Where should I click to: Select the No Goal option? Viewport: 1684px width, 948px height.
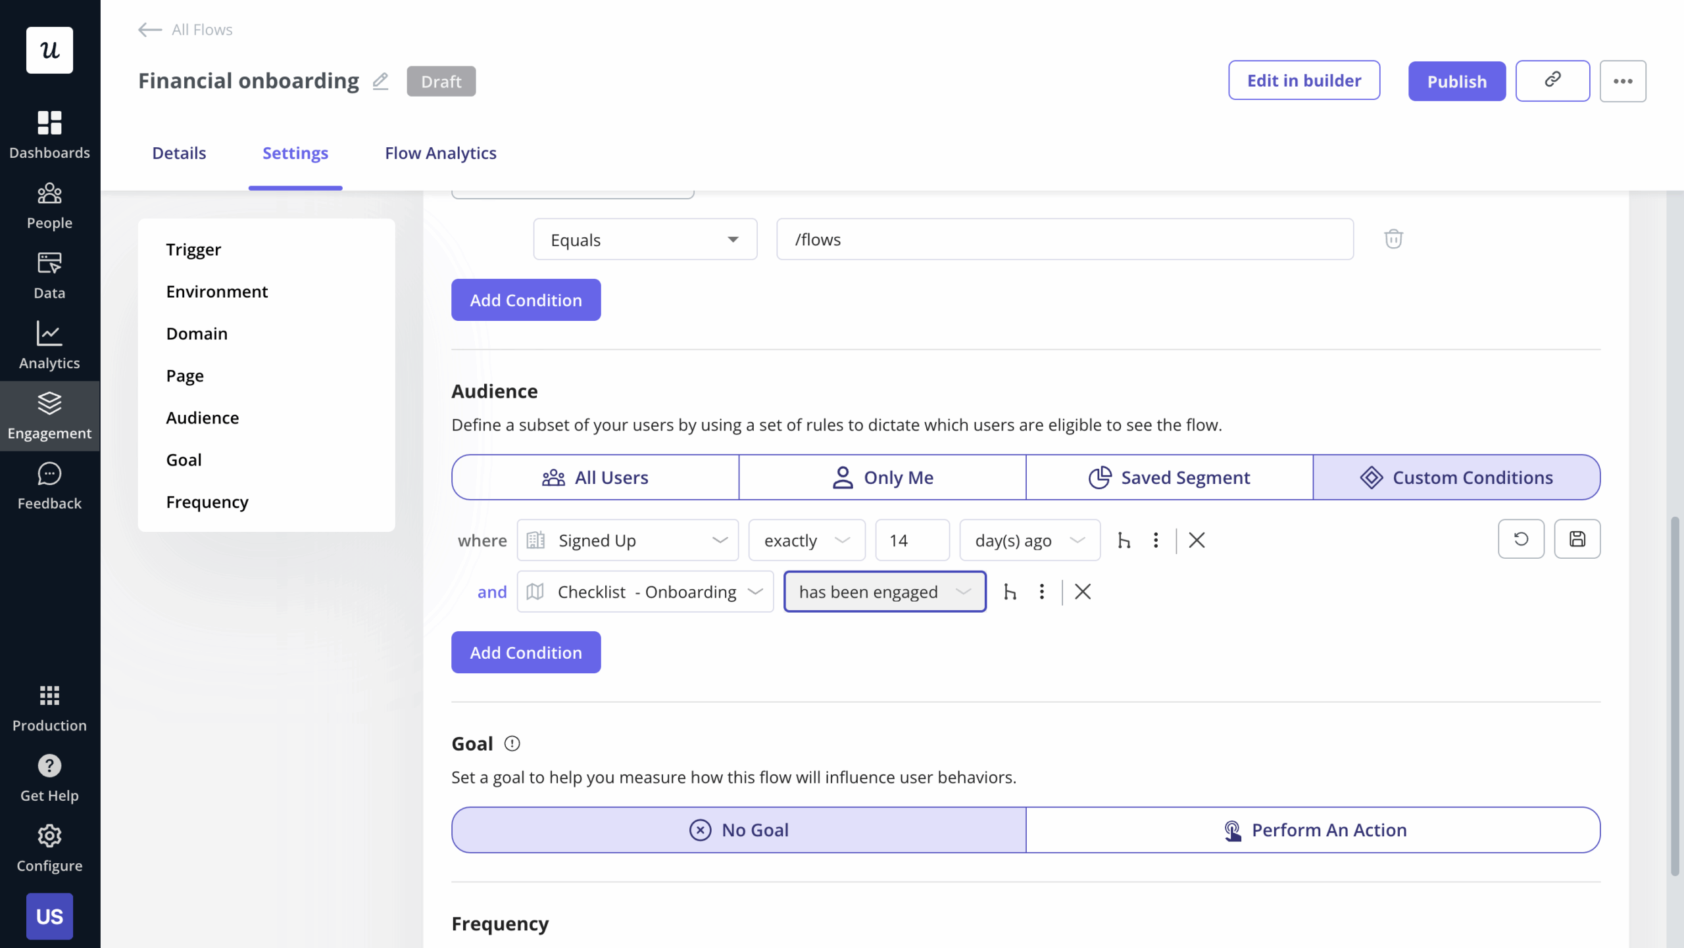[739, 830]
